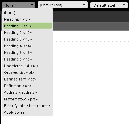Choose Ordered List <ol> option
The image size is (129, 124).
pos(27,72)
